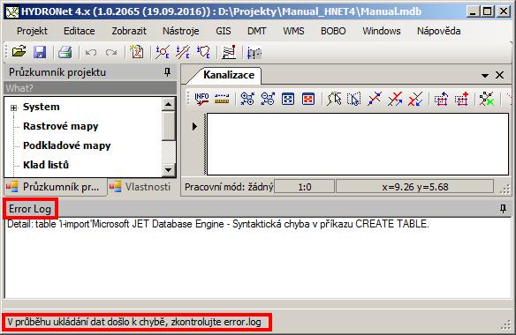This screenshot has width=516, height=335.
Task: Open the Nástroje menu
Action: [180, 31]
